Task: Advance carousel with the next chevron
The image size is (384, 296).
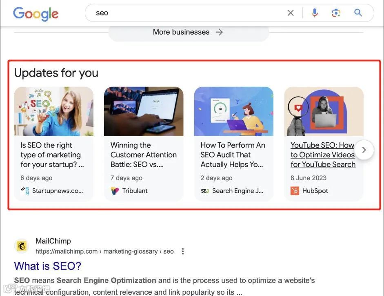Action: click(364, 150)
